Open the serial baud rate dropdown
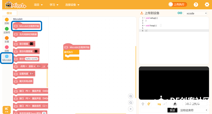 (195, 104)
